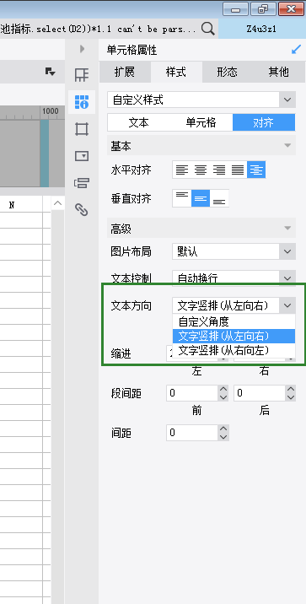This screenshot has width=306, height=604.
Task: Open the widget settings sidebar icon
Action: (x=82, y=156)
